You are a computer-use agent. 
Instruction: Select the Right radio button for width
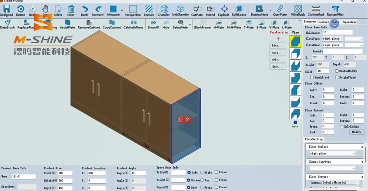click(202, 172)
